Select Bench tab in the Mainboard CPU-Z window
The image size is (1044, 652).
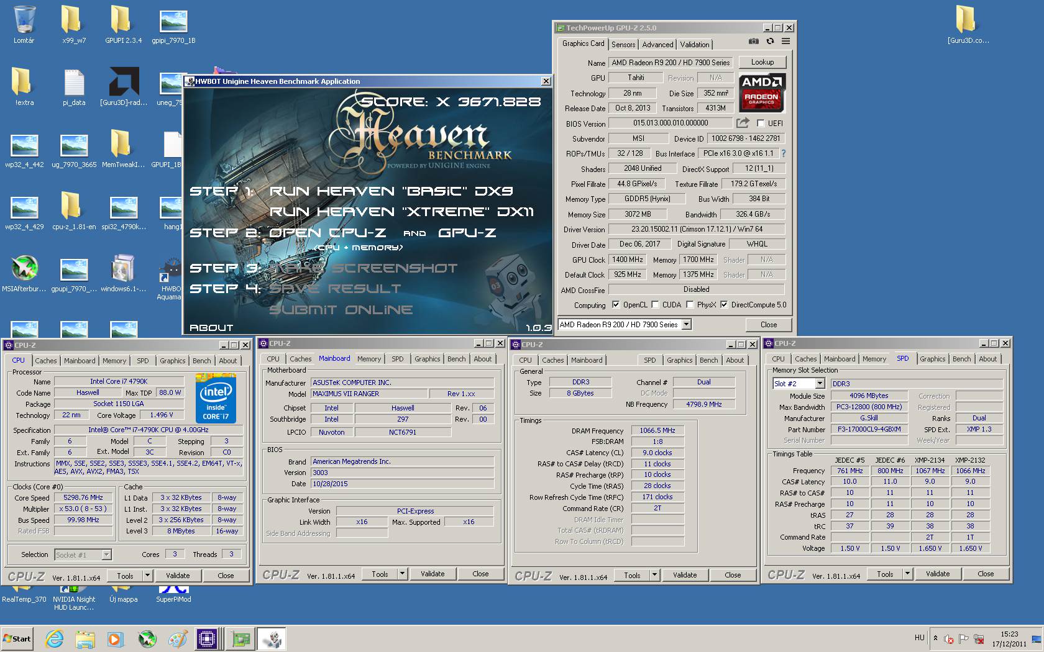[x=456, y=359]
